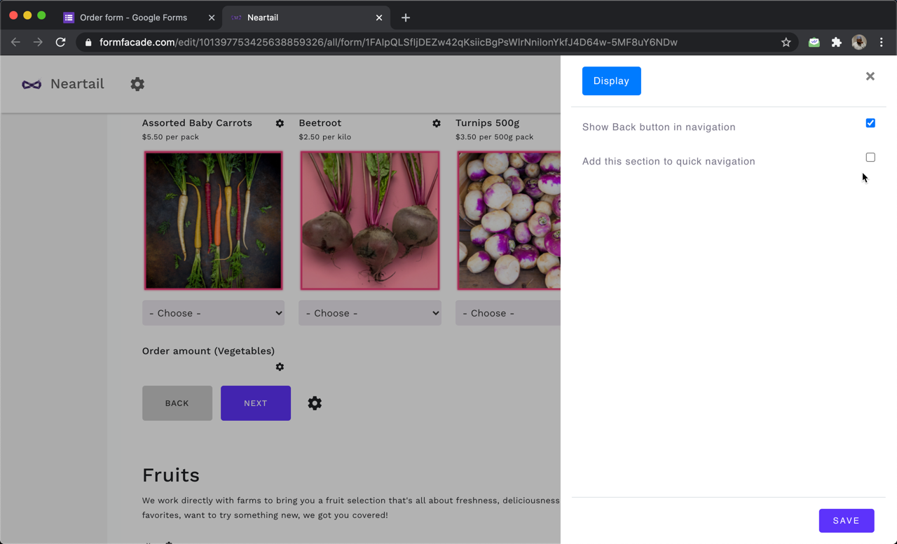The image size is (897, 544).
Task: Click the Beetroot product image
Action: point(370,221)
